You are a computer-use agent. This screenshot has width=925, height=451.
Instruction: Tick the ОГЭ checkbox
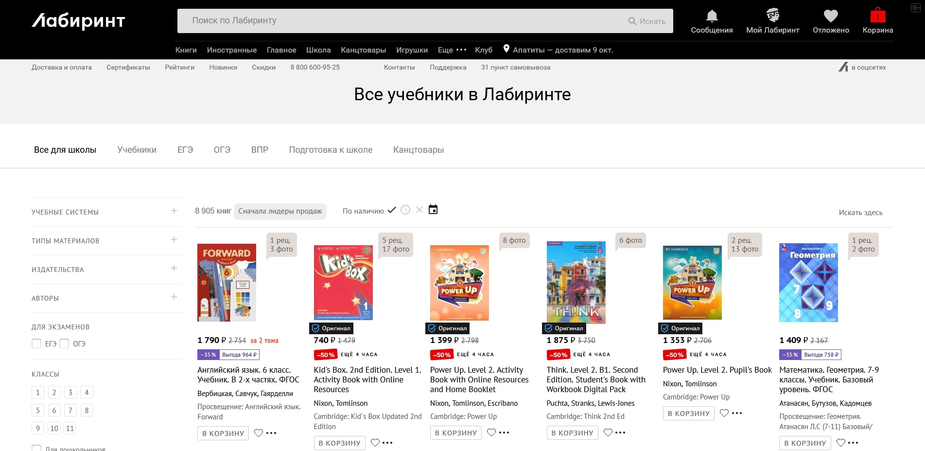pos(64,343)
